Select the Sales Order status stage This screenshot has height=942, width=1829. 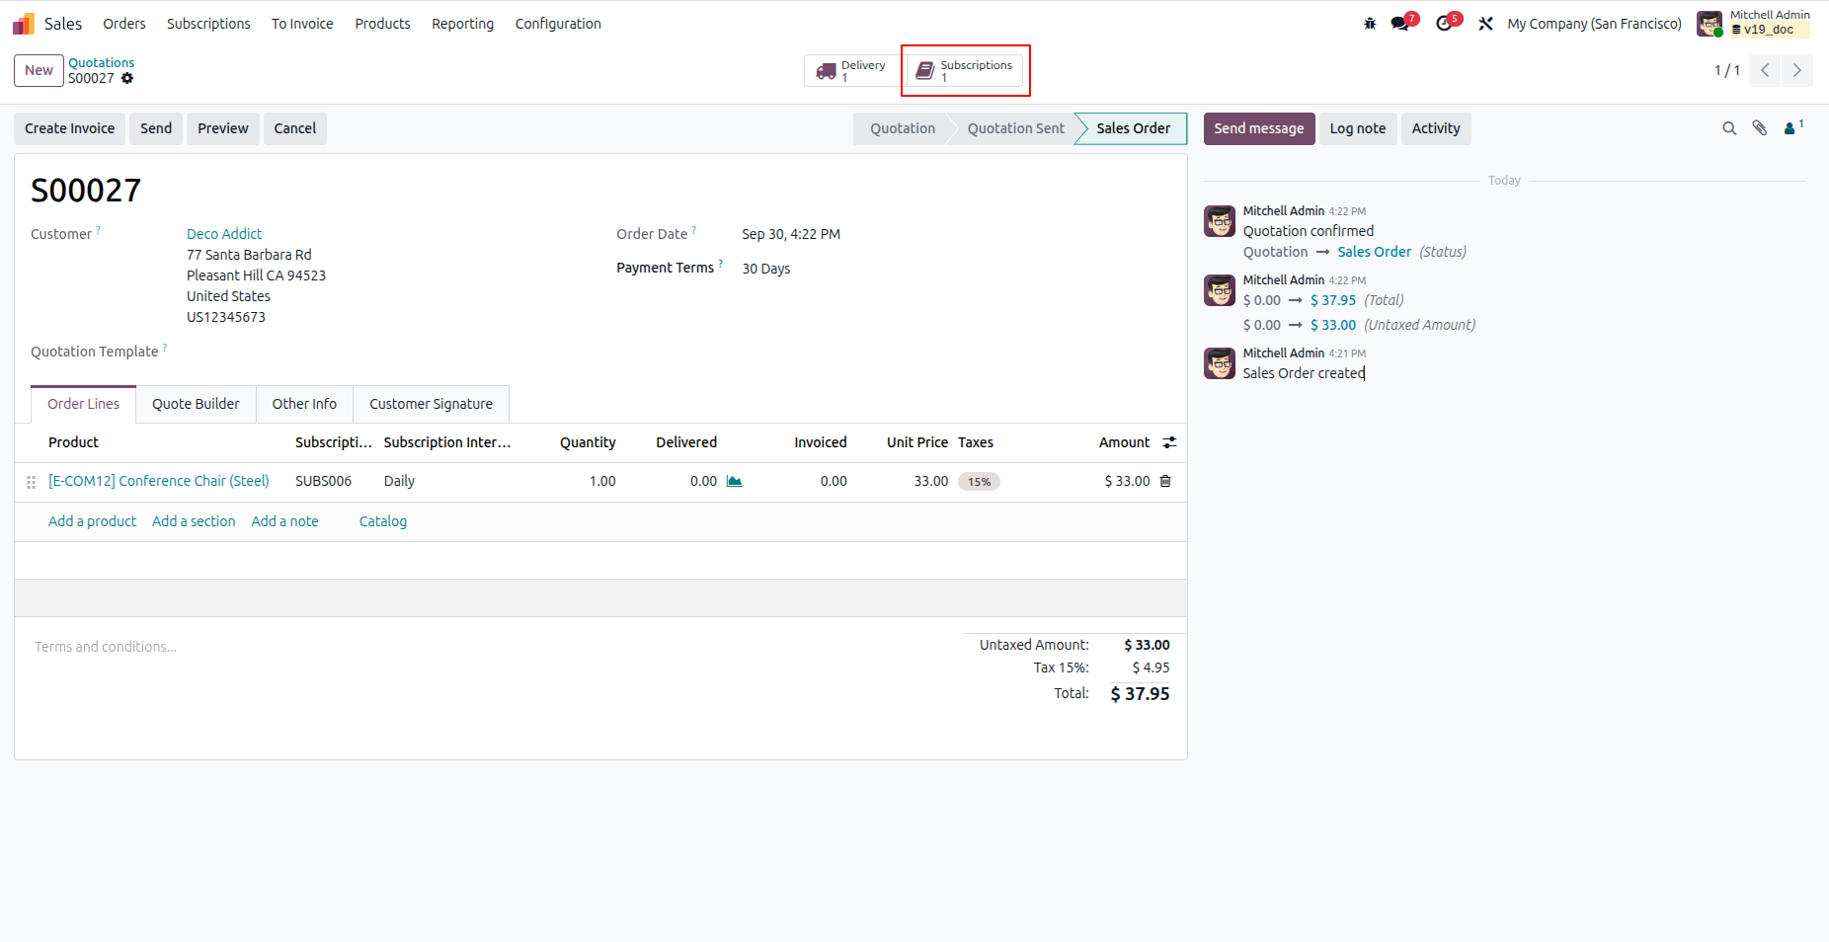[1133, 128]
